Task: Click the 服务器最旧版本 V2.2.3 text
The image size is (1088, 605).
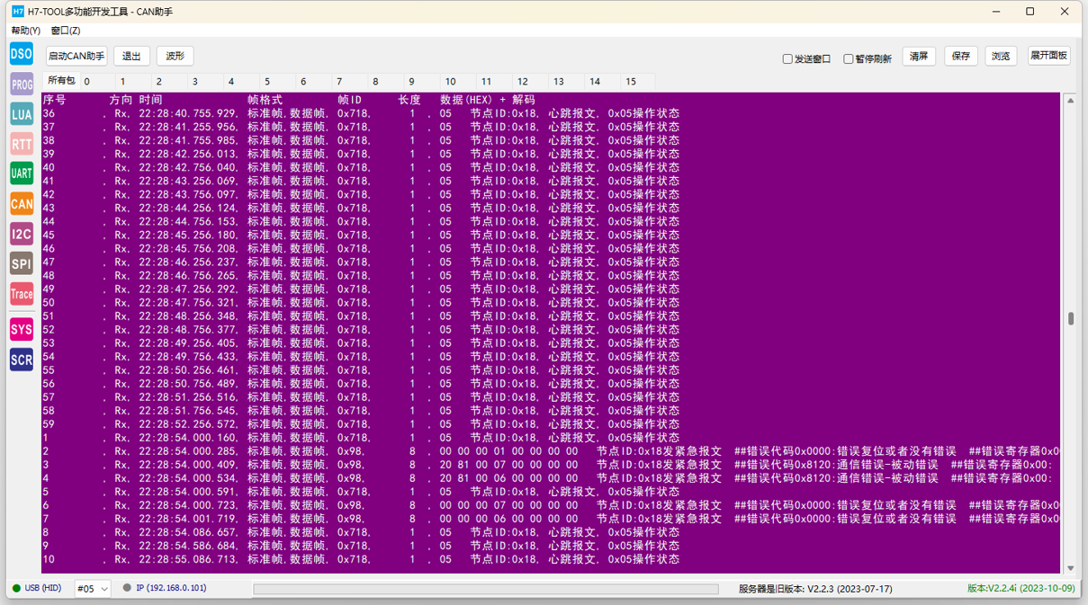Action: pos(815,590)
